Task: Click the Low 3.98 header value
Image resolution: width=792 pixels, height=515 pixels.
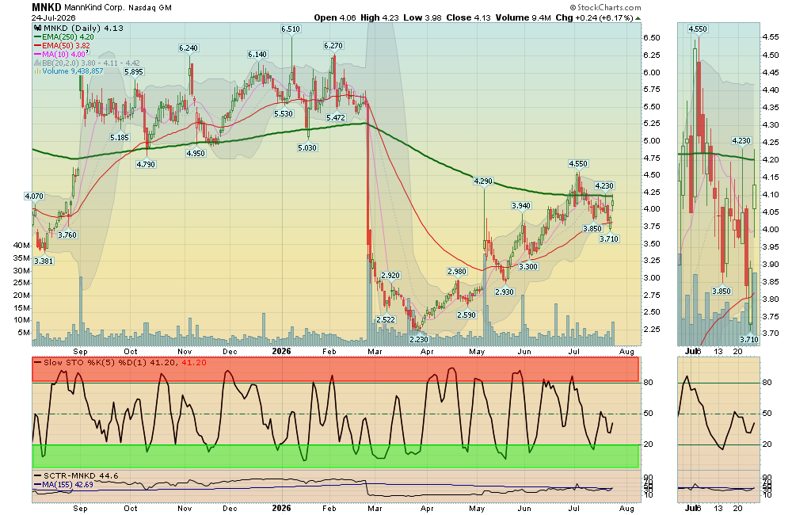Action: pyautogui.click(x=422, y=17)
